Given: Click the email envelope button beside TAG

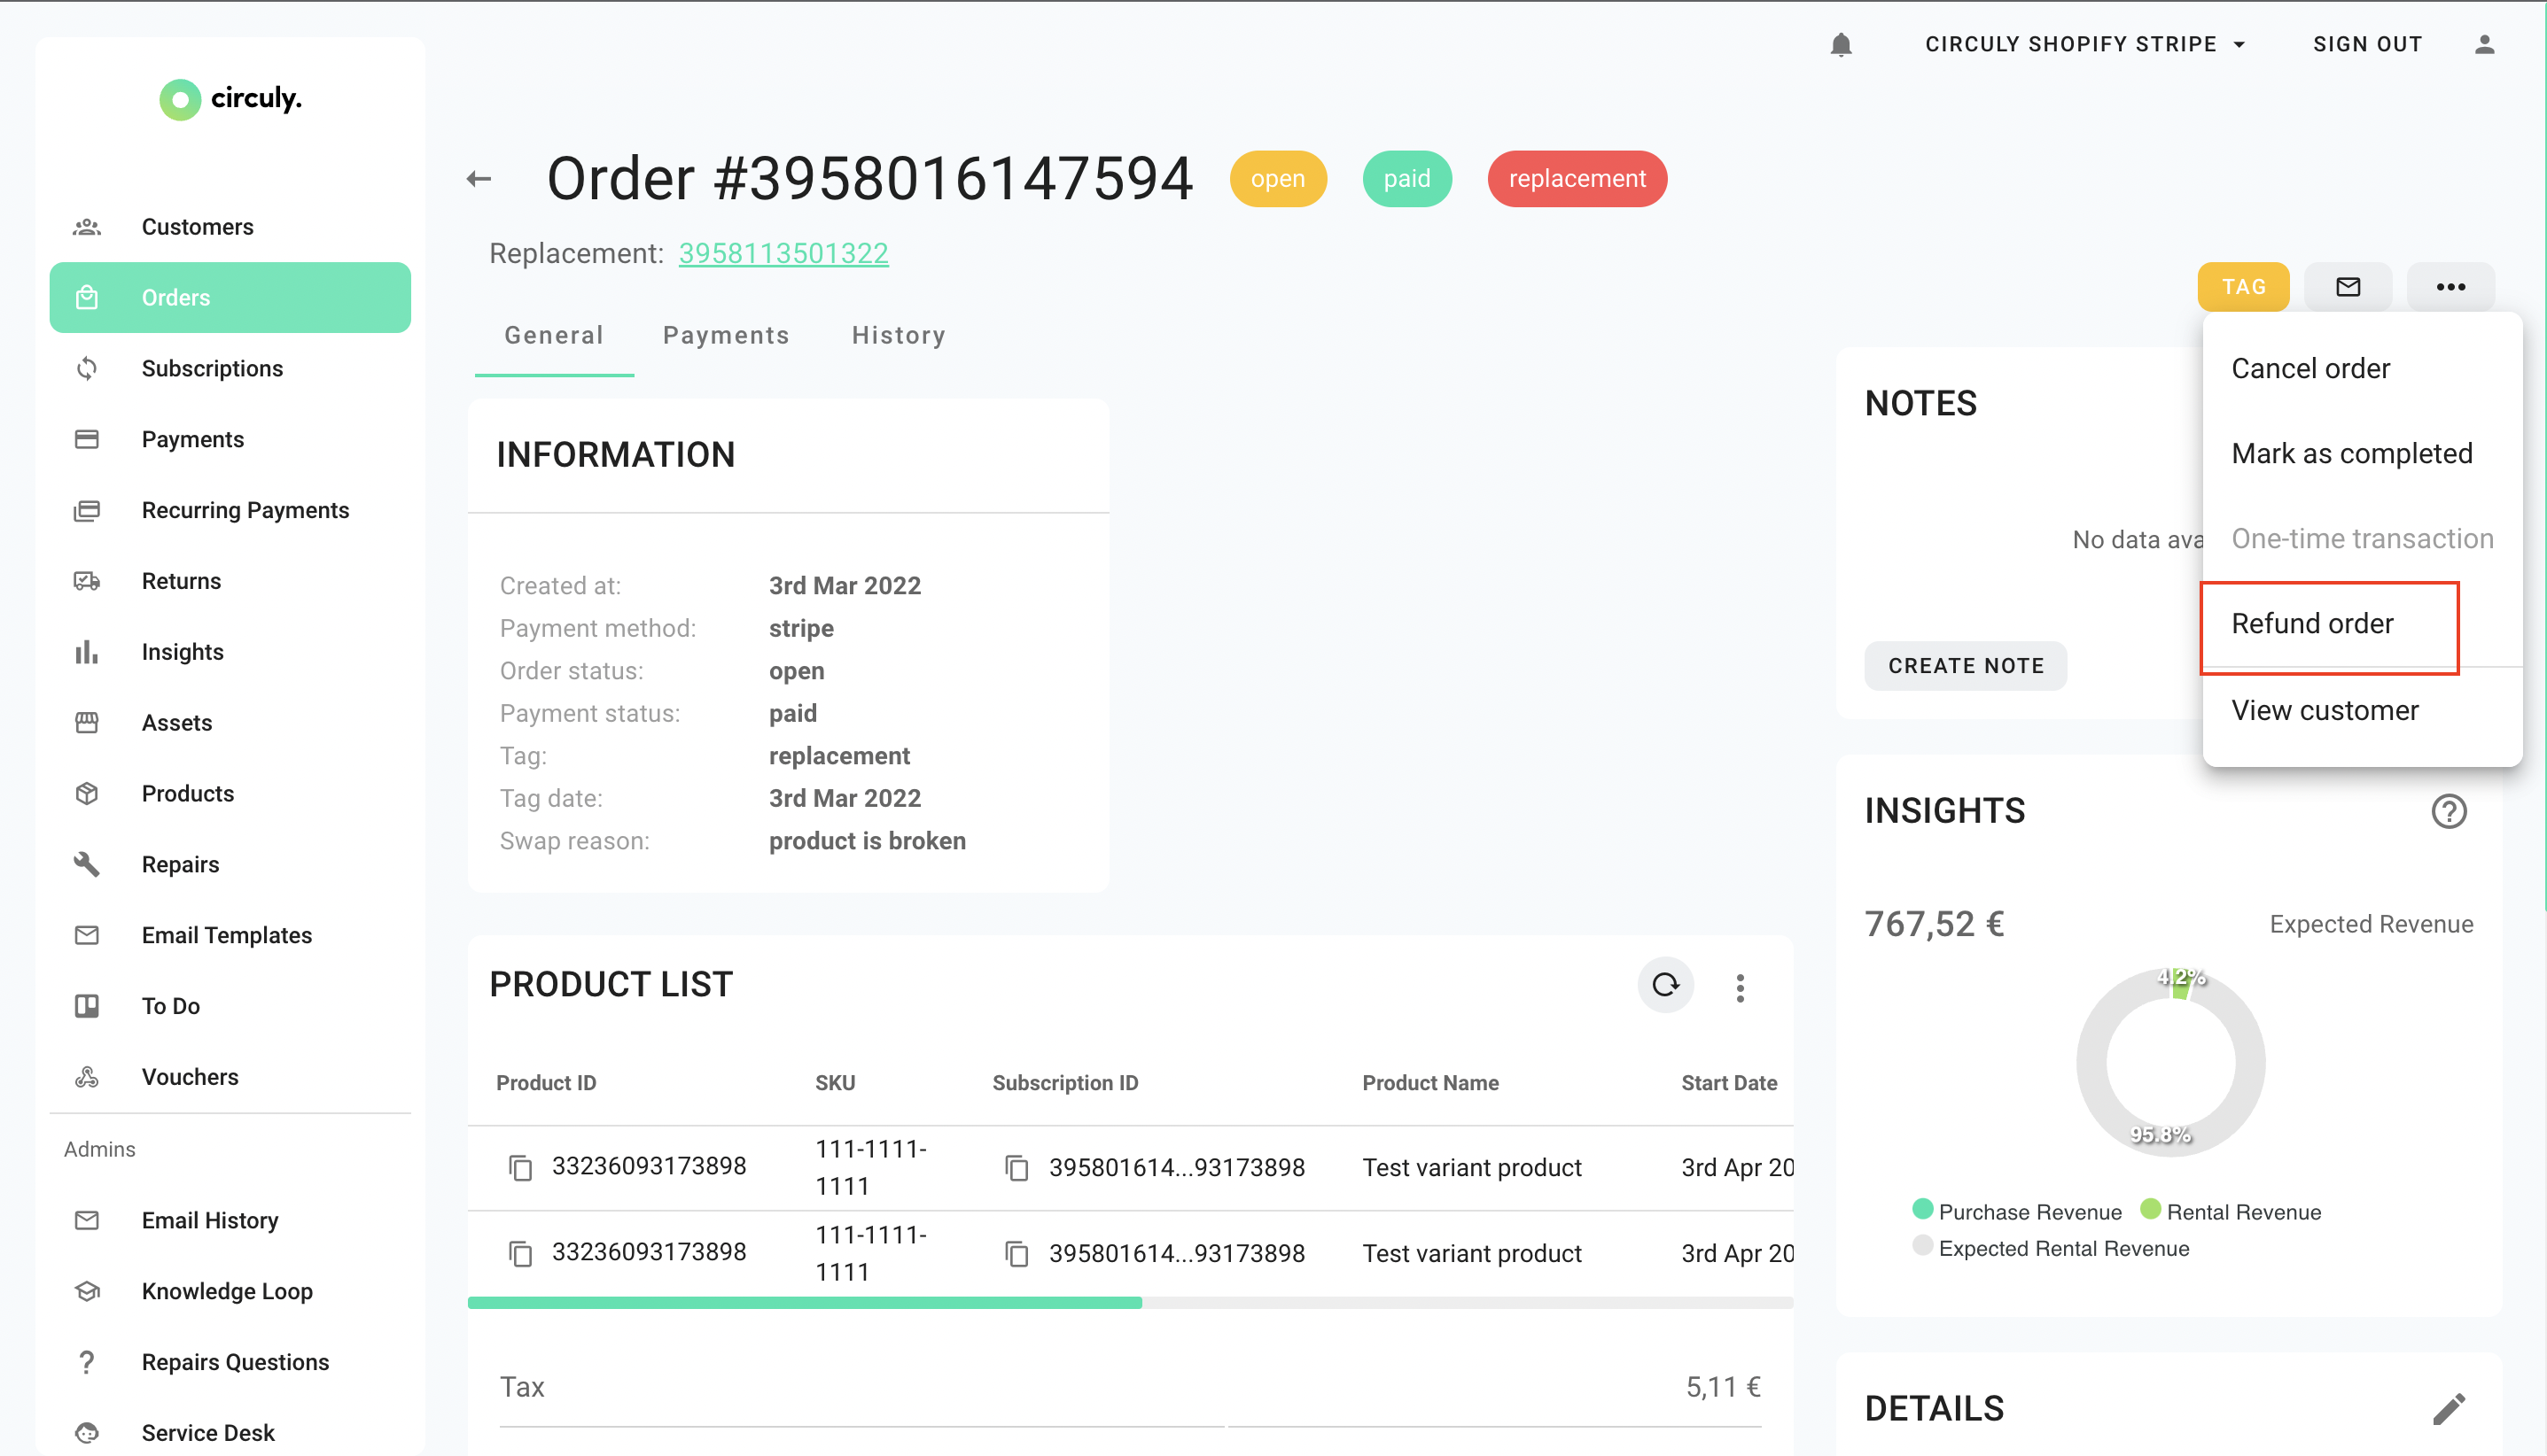Looking at the screenshot, I should pos(2347,287).
